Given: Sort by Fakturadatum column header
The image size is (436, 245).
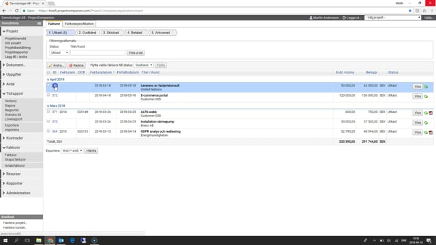Looking at the screenshot, I should click(102, 72).
